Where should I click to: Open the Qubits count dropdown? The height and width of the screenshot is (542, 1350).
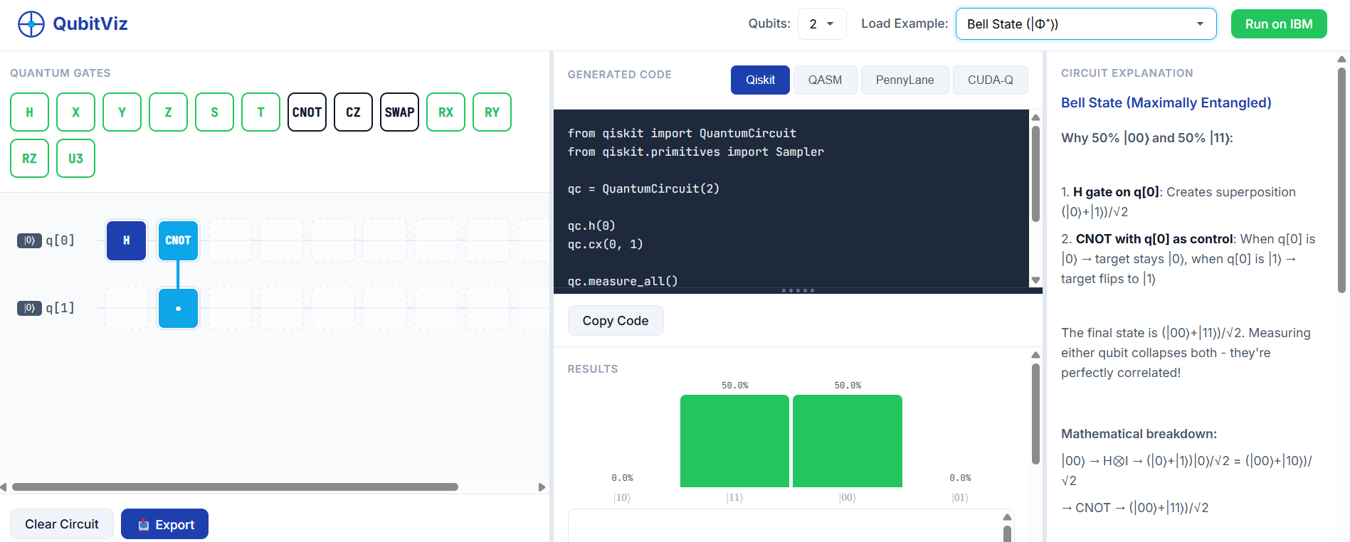coord(822,23)
